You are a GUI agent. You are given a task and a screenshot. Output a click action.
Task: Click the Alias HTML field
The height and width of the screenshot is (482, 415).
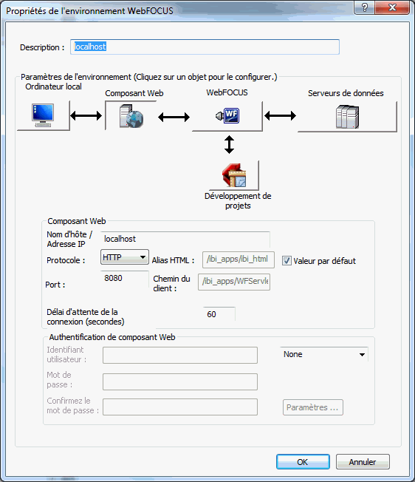click(239, 259)
